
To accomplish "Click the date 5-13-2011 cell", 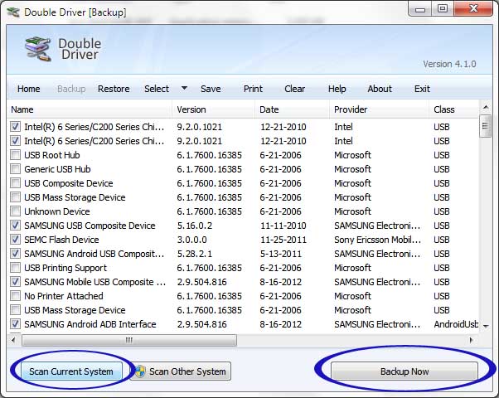I will [x=280, y=254].
